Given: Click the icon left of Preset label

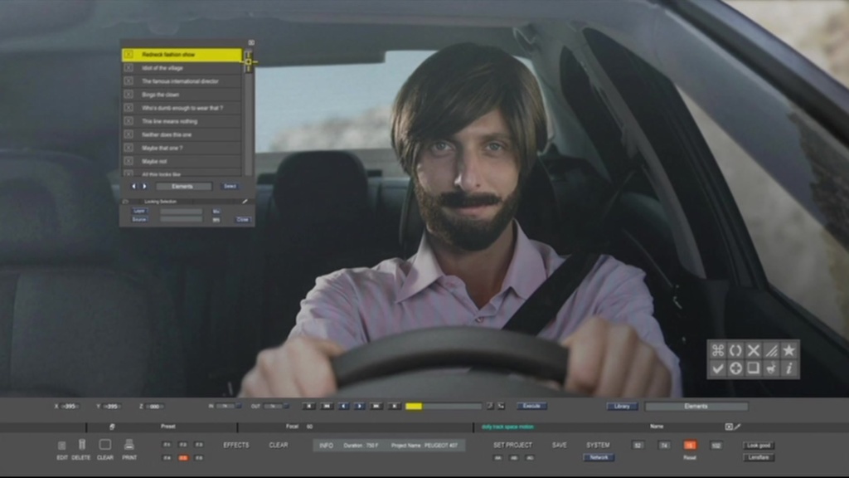Looking at the screenshot, I should coord(112,427).
